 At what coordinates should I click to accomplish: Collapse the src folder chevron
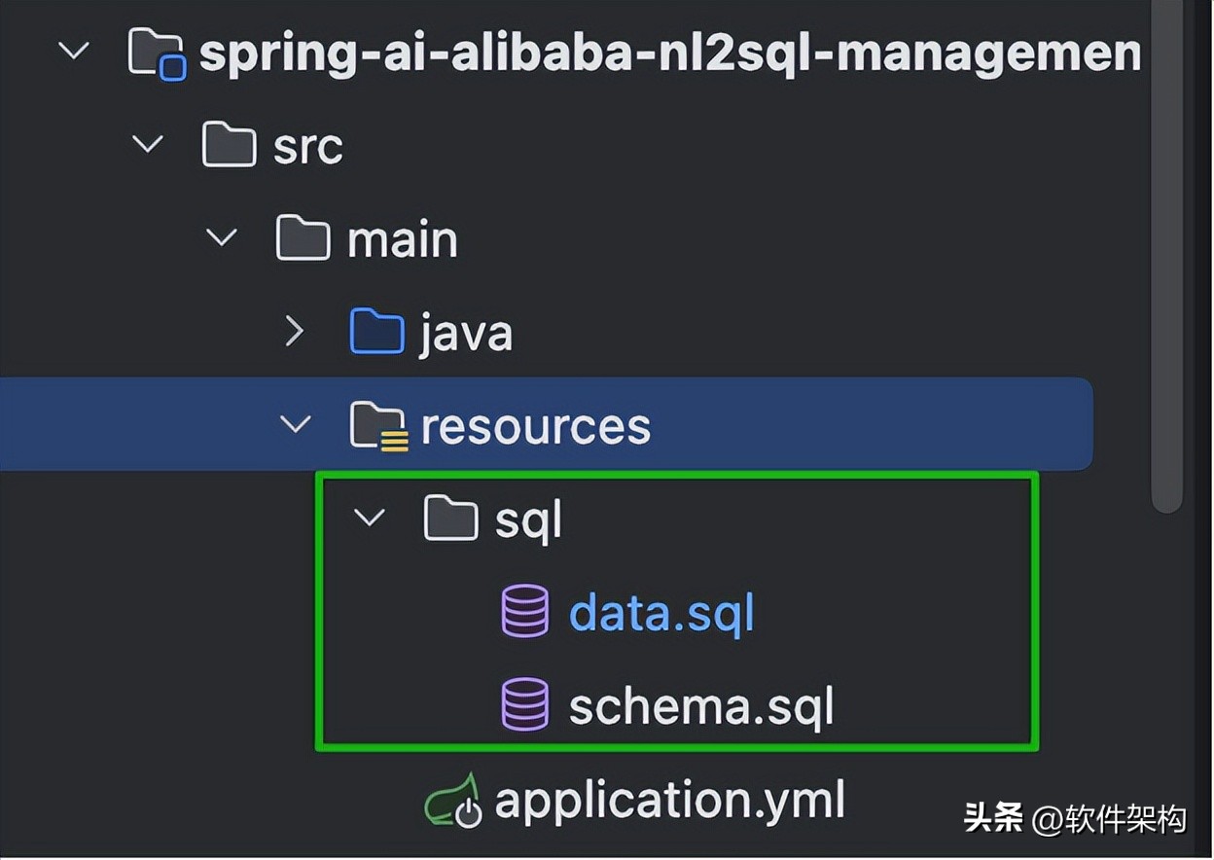click(148, 144)
